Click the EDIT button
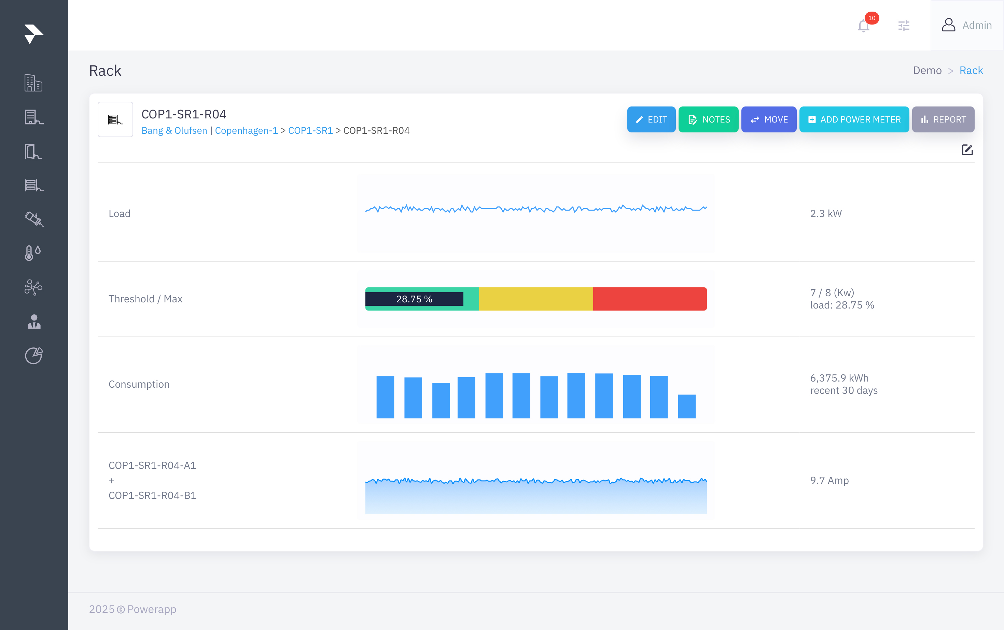Viewport: 1004px width, 630px height. pos(651,119)
